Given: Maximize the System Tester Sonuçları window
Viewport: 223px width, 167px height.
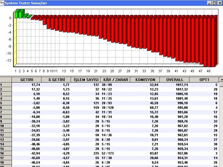Looking at the screenshot, I should point(214,3).
